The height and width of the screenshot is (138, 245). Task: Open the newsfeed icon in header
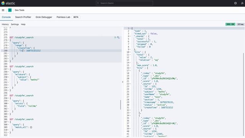(x=242, y=3)
